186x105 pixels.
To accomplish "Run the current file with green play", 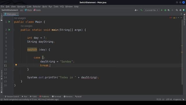I will pos(162,10).
